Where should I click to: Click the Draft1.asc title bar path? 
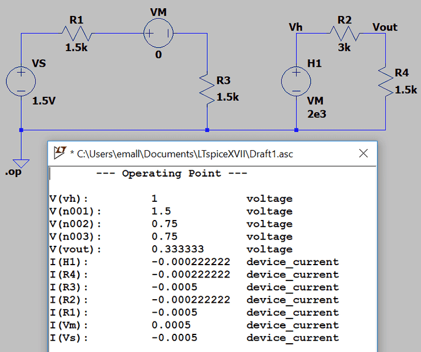[x=184, y=154]
